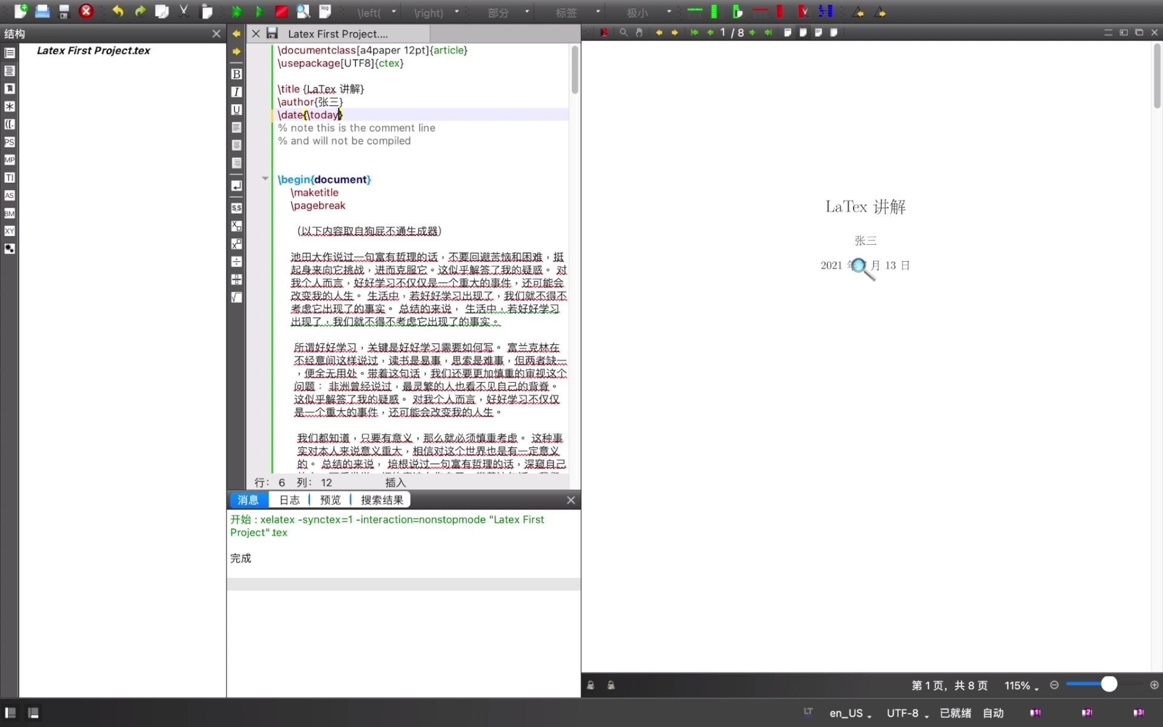Screen dimensions: 1163x727
Task: Jump to last PDF page
Action: click(x=768, y=33)
